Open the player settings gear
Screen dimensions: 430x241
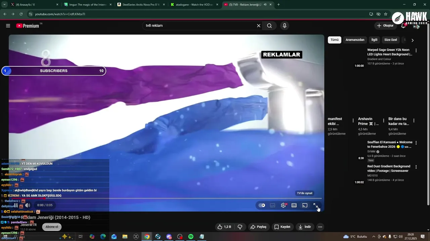[283, 205]
